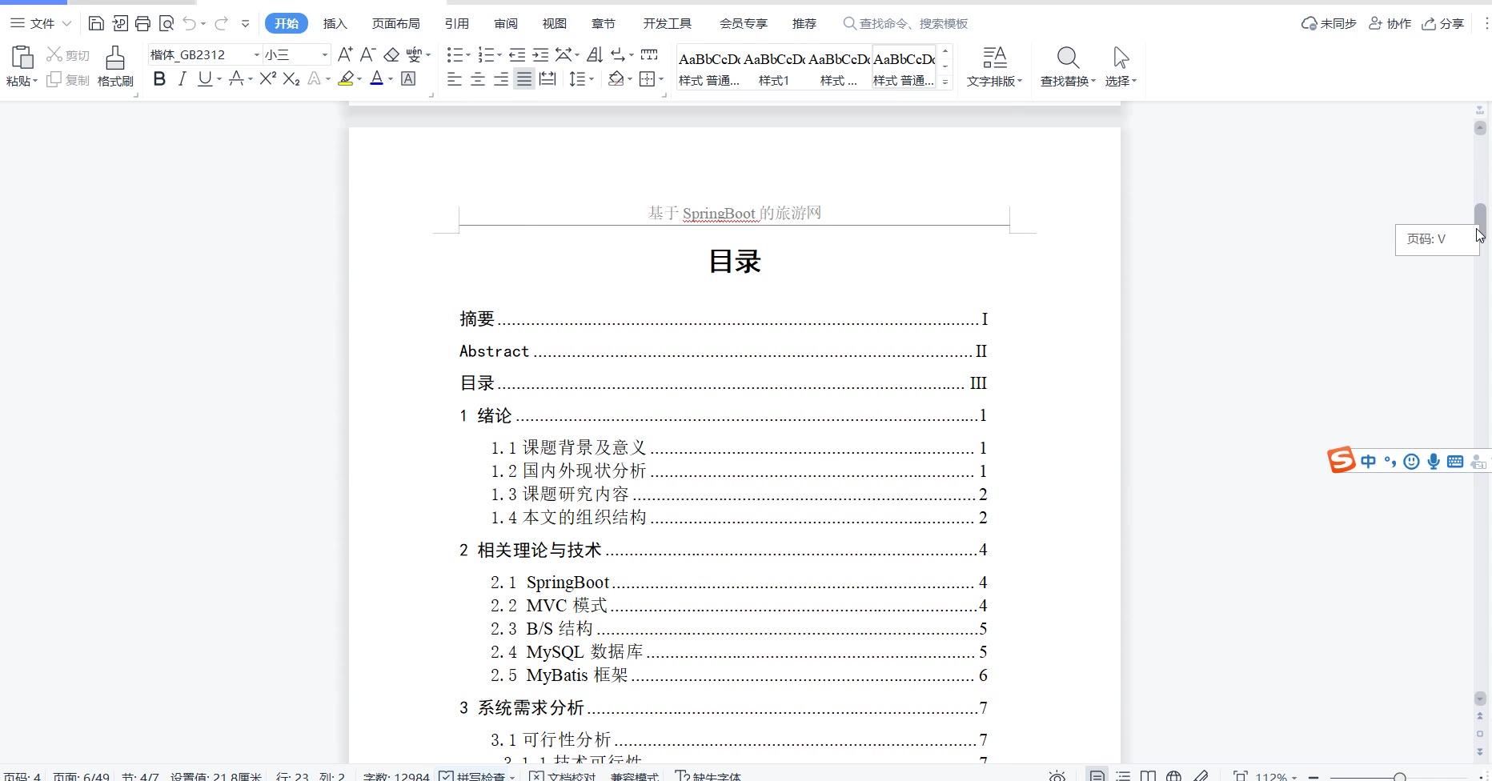Click the Sogou input microphone icon

click(1434, 461)
